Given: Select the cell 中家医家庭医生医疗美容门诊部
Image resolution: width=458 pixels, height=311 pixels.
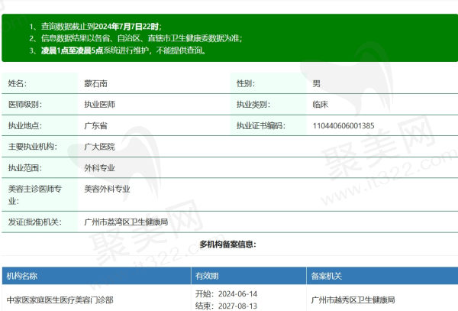Looking at the screenshot, I should pyautogui.click(x=60, y=300).
